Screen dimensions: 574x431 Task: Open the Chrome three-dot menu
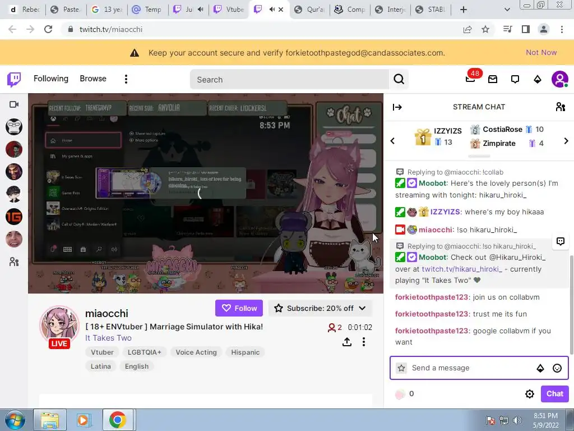562,29
